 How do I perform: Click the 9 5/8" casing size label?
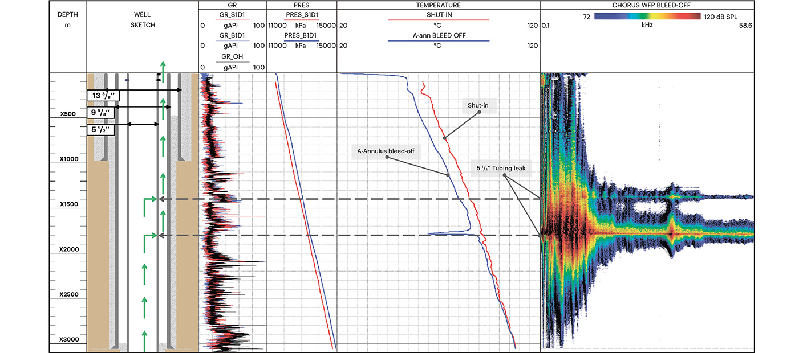coord(101,113)
